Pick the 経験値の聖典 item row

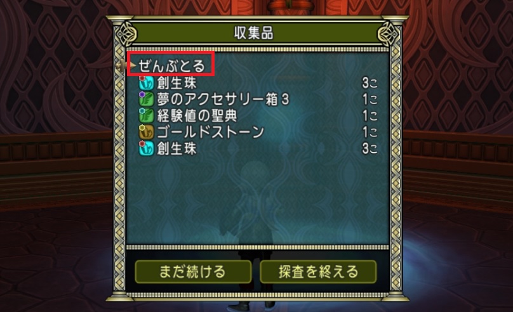[258, 115]
